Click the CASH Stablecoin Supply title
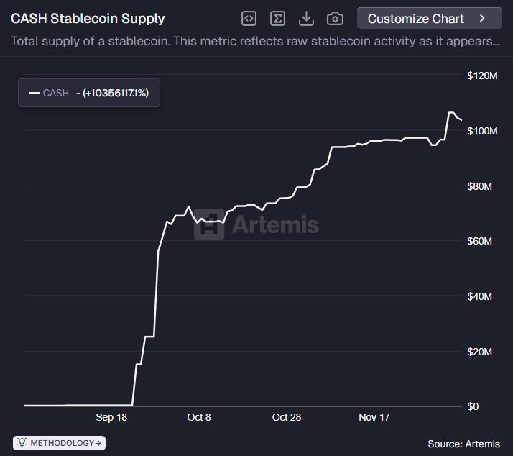Viewport: 513px width, 456px height. [x=88, y=19]
